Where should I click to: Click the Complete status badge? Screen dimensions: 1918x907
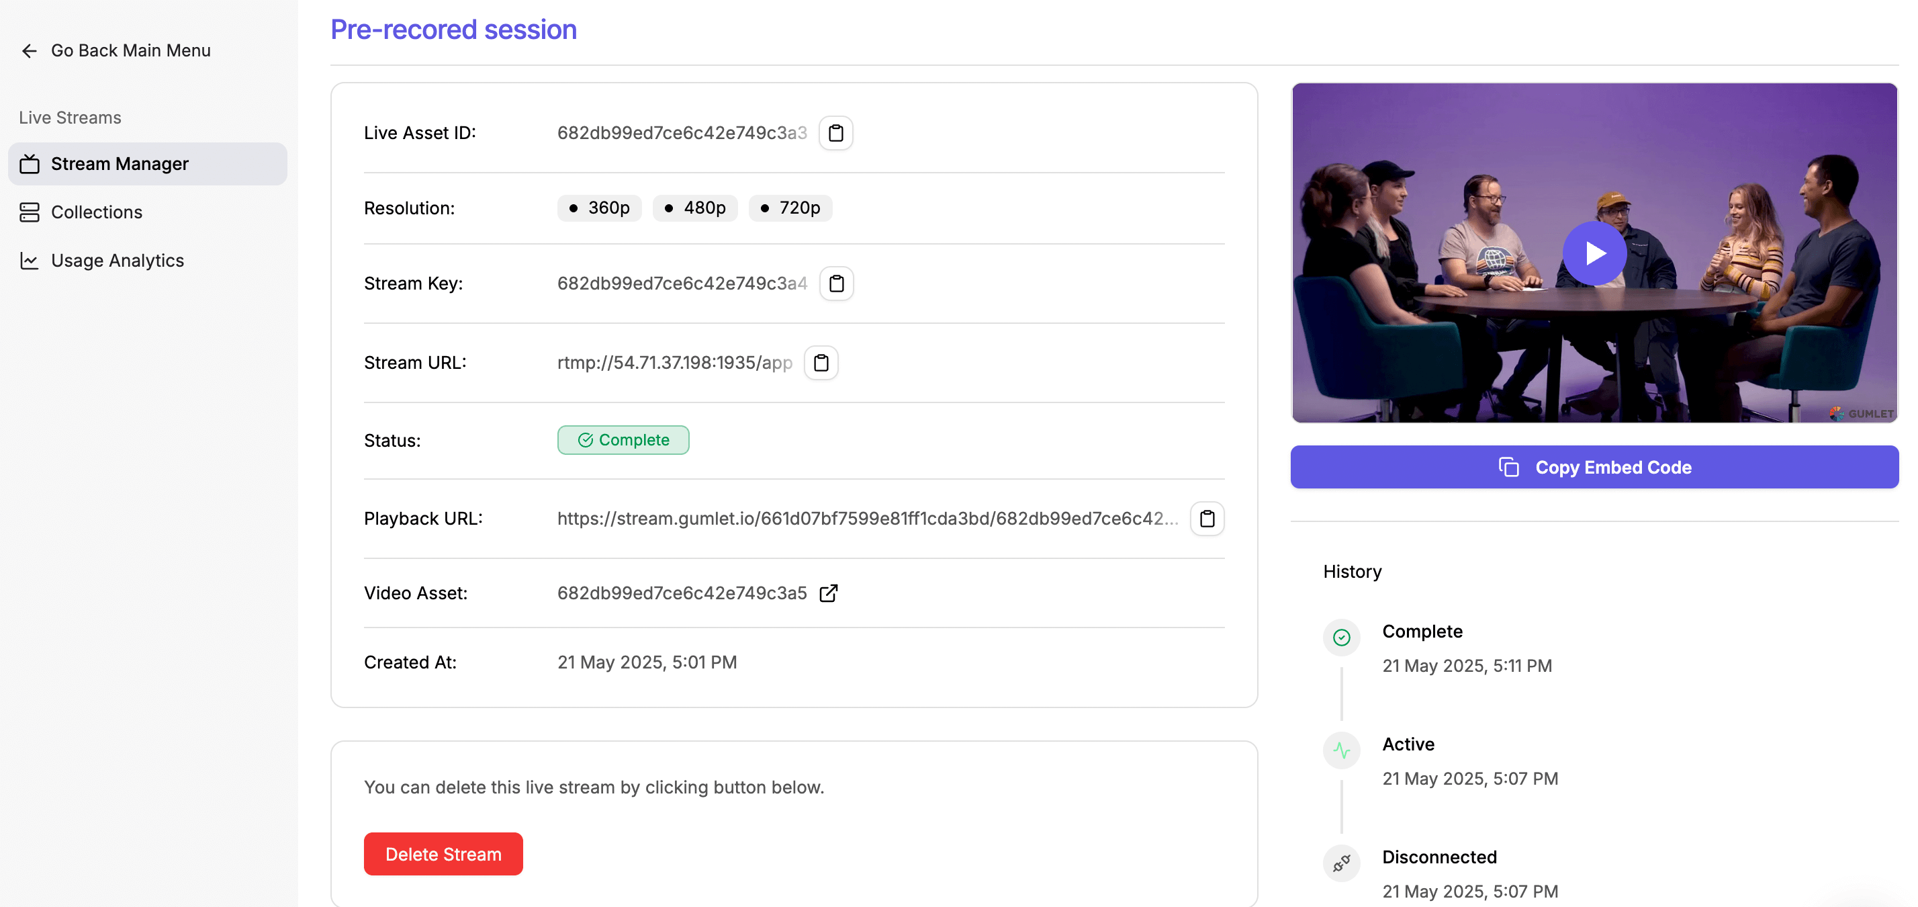(x=623, y=440)
